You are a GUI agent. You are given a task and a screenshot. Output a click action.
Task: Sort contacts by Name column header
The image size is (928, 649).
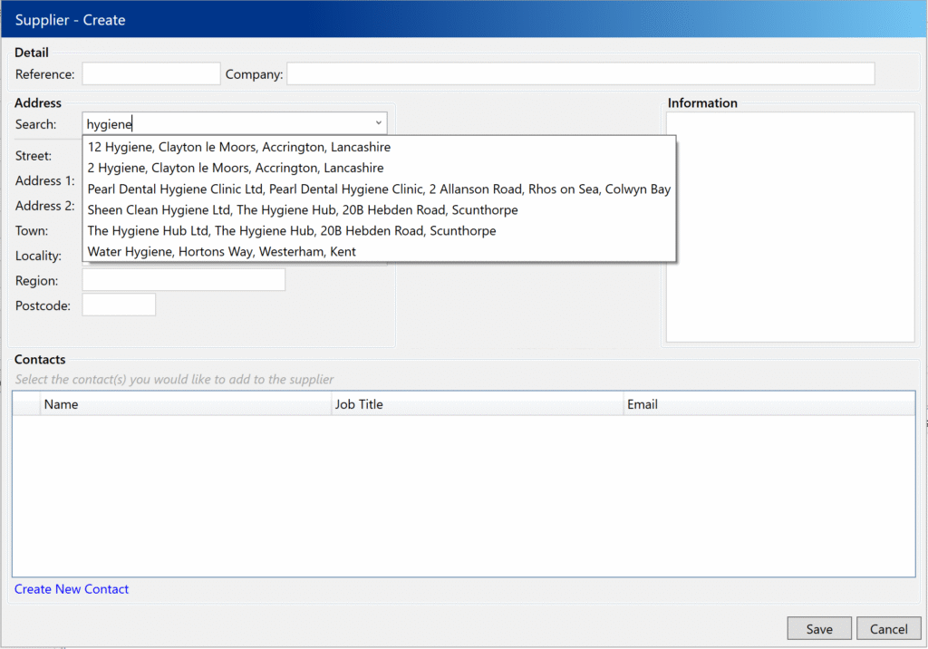[186, 404]
